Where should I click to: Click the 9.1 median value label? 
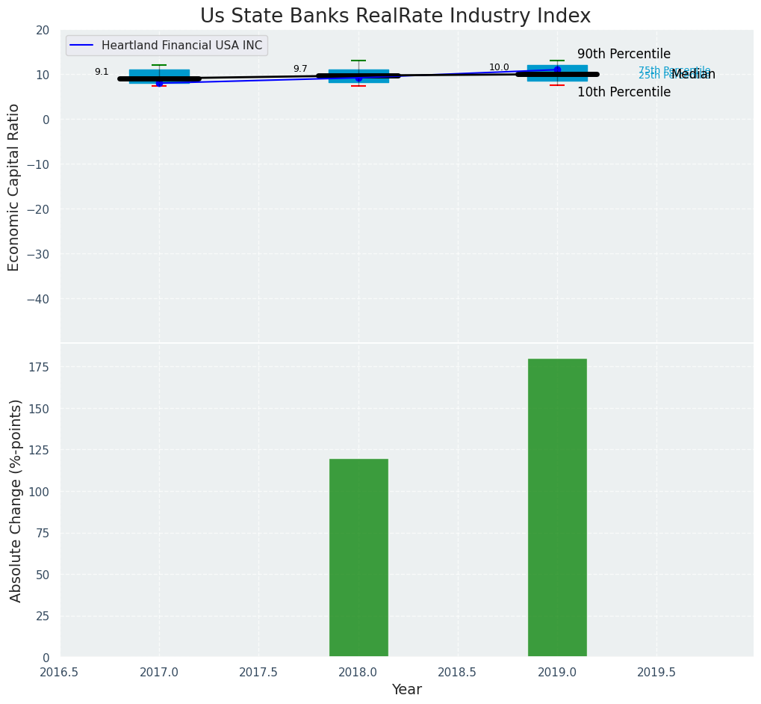coord(102,72)
